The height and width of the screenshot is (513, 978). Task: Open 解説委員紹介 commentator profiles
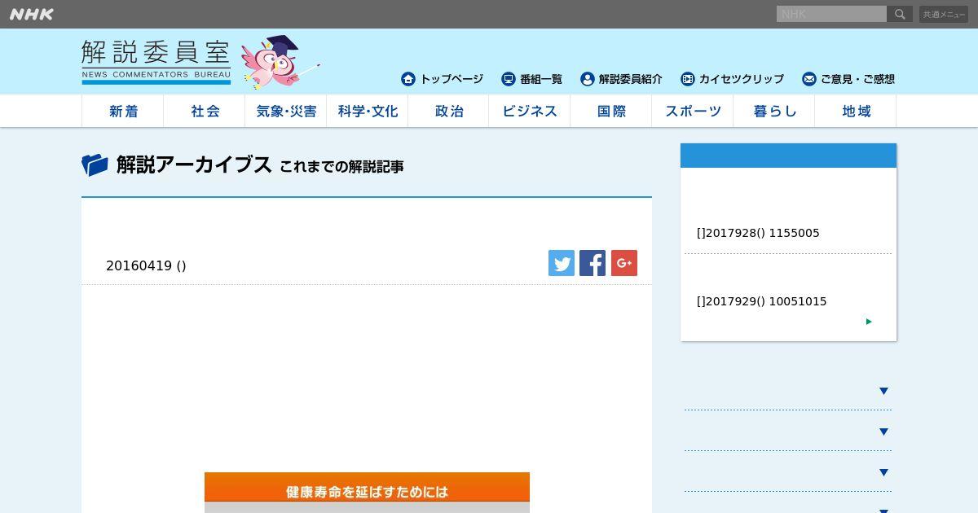622,79
